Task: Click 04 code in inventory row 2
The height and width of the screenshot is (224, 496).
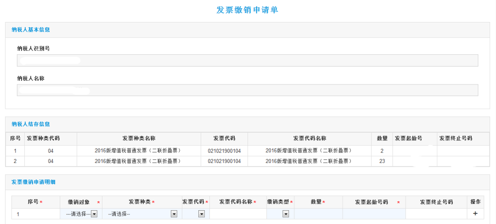Action: point(51,161)
